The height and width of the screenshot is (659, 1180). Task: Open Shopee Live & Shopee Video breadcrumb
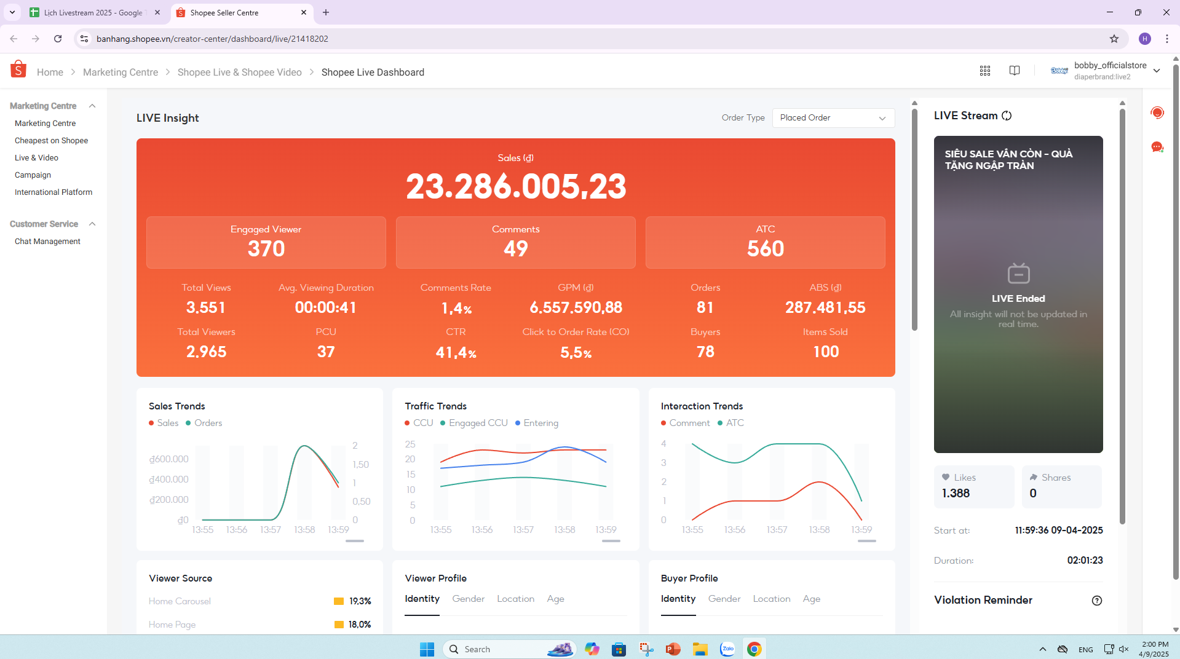[240, 72]
